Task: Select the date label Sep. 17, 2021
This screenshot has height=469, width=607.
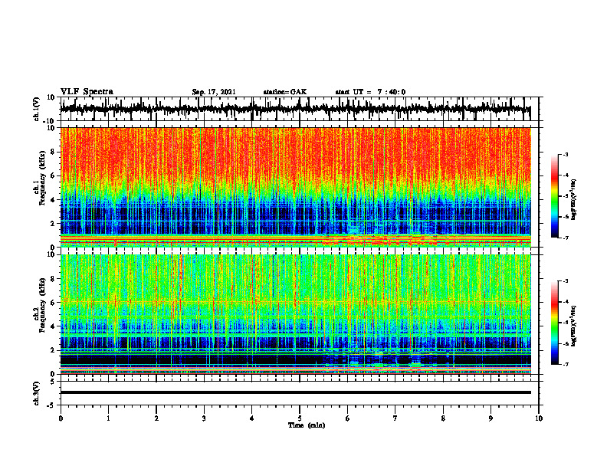Action: pyautogui.click(x=214, y=92)
